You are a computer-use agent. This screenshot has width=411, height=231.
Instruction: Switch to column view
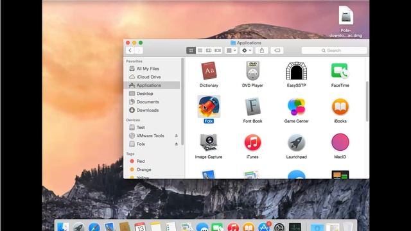point(209,50)
